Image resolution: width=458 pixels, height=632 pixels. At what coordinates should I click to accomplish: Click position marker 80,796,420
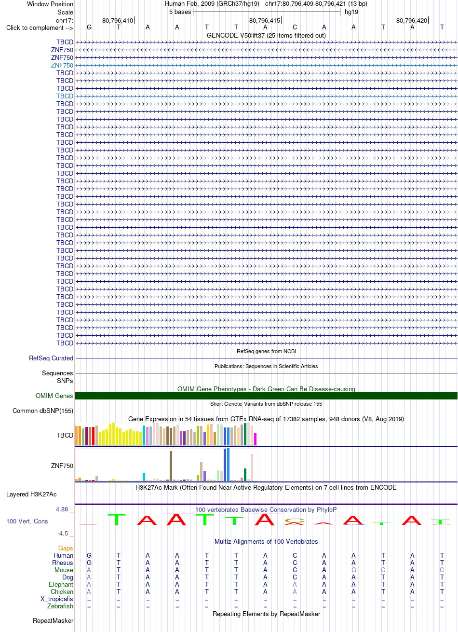(412, 20)
